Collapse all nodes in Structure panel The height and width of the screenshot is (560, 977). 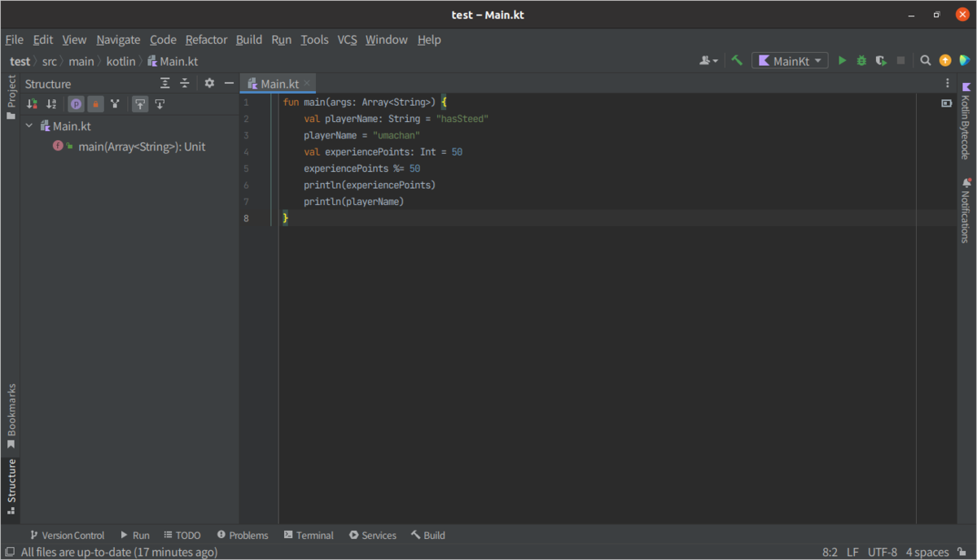pos(185,83)
